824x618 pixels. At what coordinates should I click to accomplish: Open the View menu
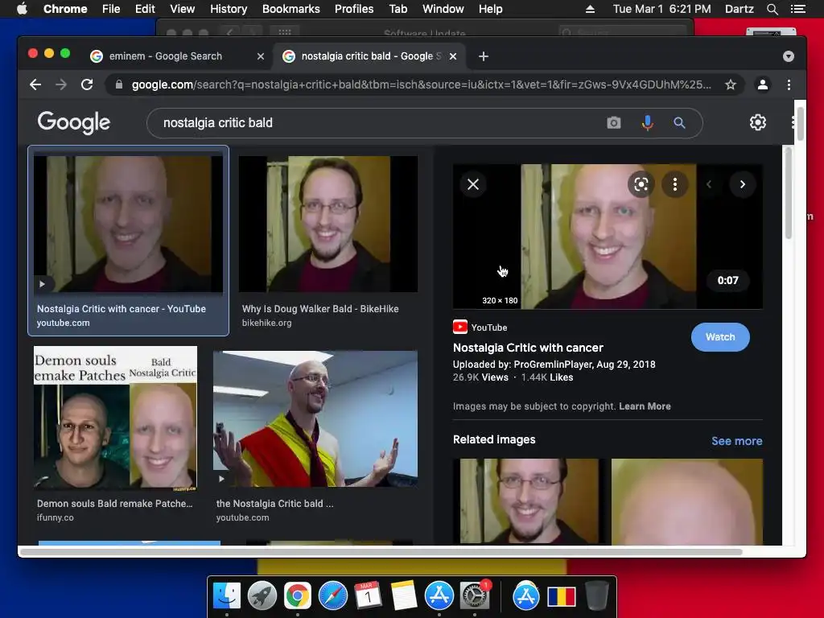[x=183, y=9]
